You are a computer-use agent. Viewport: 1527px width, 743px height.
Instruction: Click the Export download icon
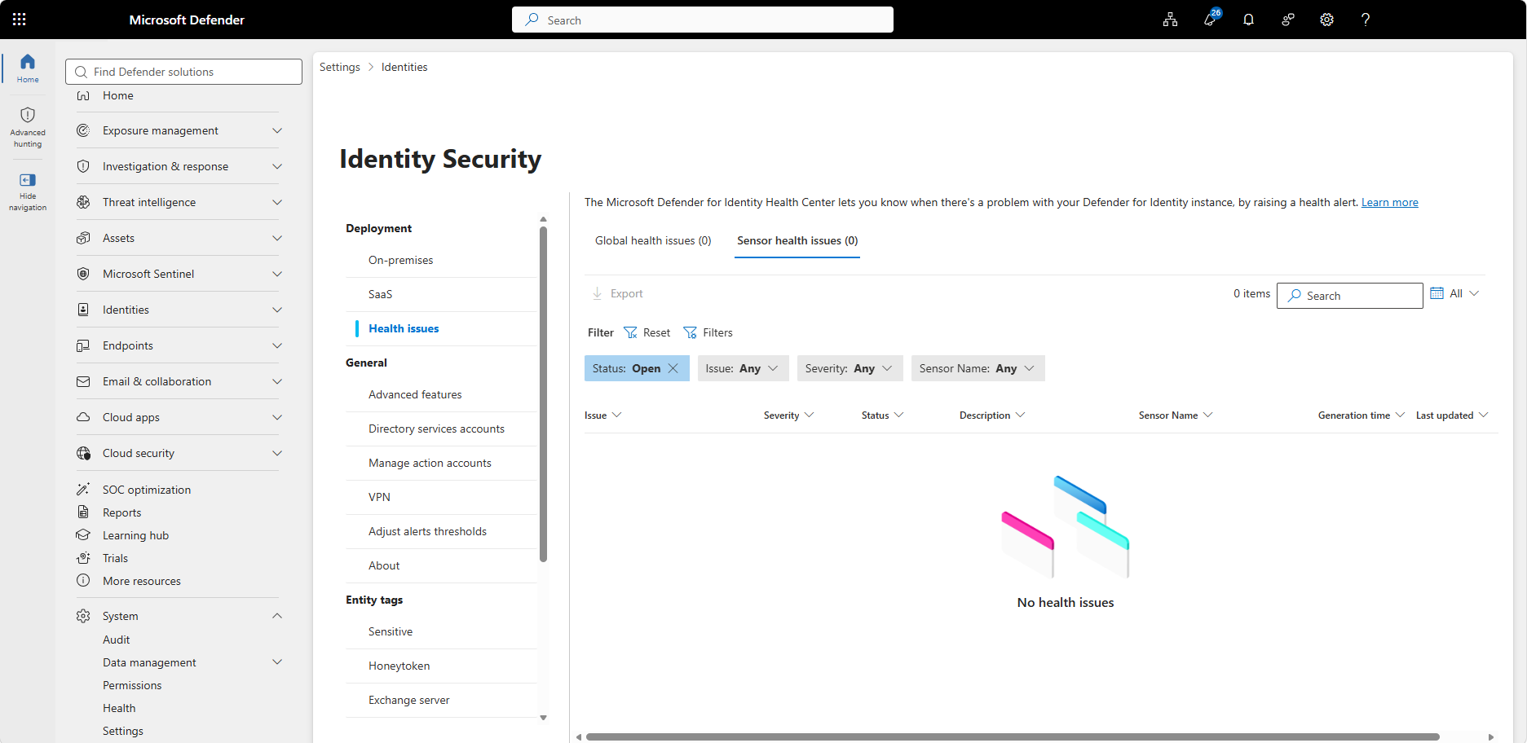598,293
